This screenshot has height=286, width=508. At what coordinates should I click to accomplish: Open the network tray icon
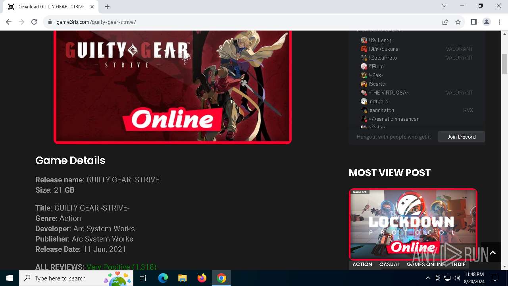[x=447, y=278]
